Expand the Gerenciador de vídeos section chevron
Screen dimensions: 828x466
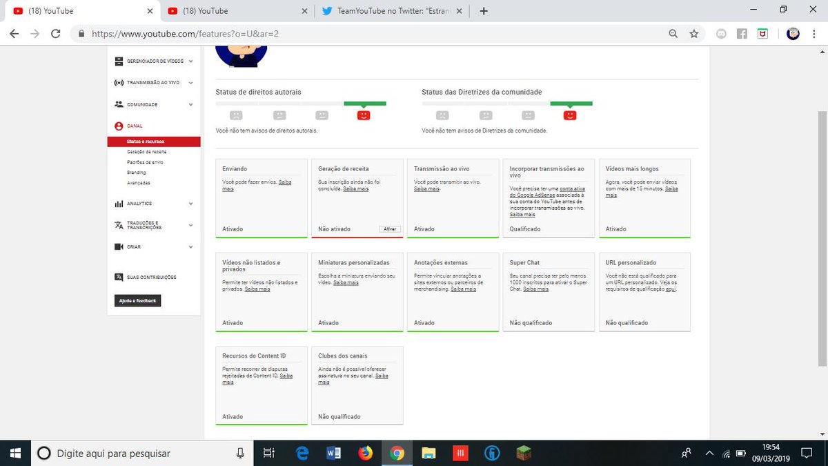pos(190,61)
